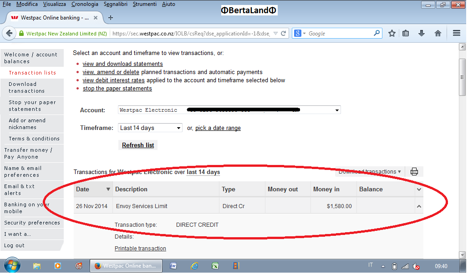Sort by the Date column arrow
Screen dimensions: 468x274
click(108, 189)
